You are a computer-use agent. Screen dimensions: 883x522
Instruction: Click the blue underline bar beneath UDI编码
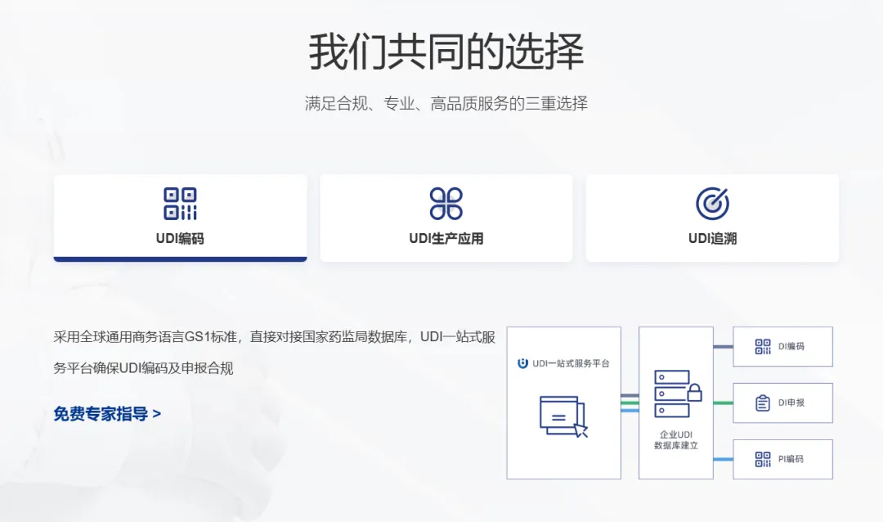pyautogui.click(x=180, y=259)
